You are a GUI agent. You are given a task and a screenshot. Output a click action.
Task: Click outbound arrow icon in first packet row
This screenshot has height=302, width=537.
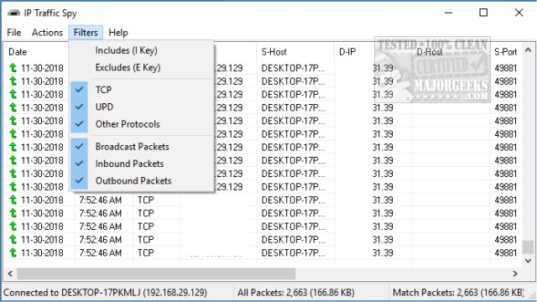13,68
